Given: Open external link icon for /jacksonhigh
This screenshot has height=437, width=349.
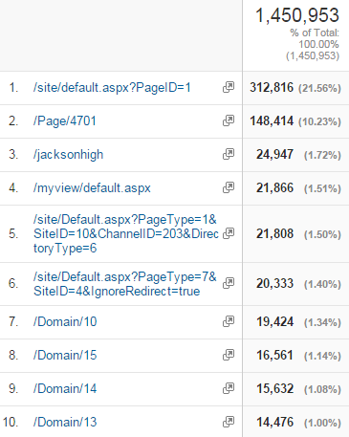Looking at the screenshot, I should (x=229, y=154).
